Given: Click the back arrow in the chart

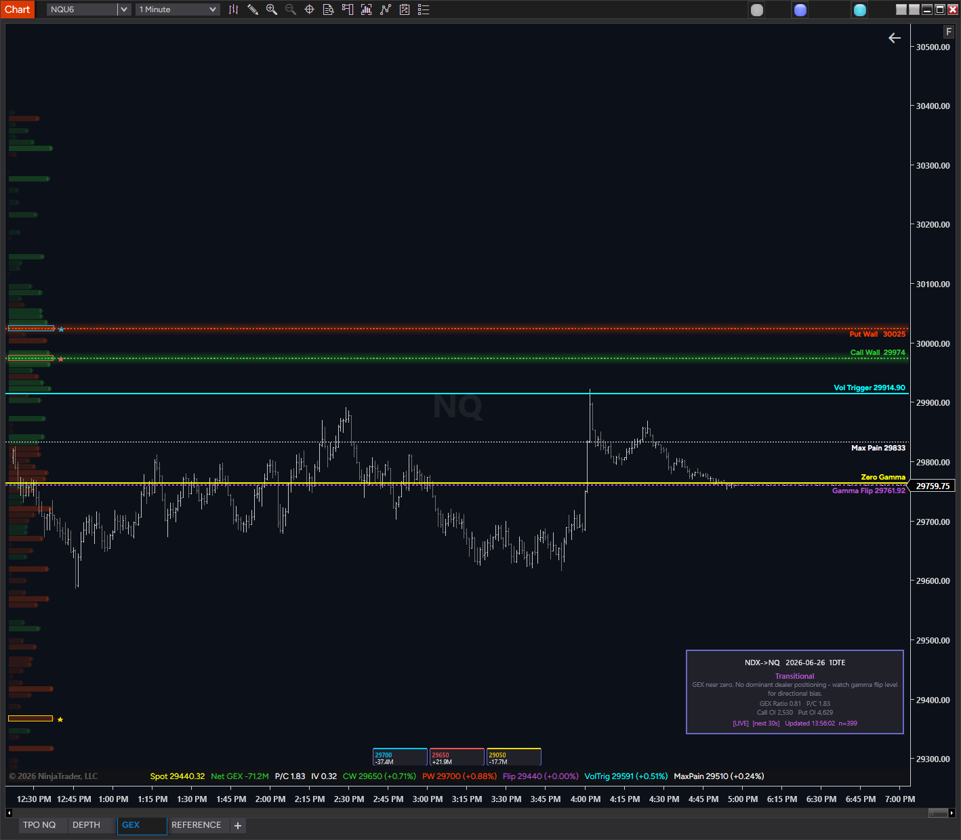Looking at the screenshot, I should tap(895, 38).
